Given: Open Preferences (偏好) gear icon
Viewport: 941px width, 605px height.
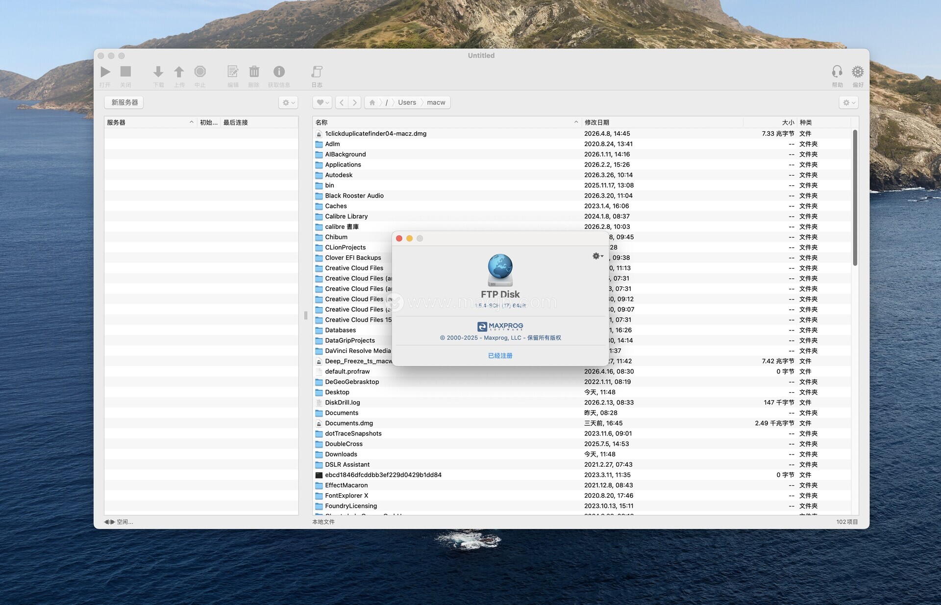Looking at the screenshot, I should [x=857, y=72].
